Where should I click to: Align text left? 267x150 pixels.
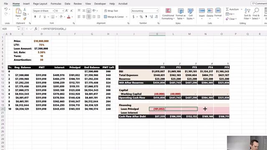[79, 17]
